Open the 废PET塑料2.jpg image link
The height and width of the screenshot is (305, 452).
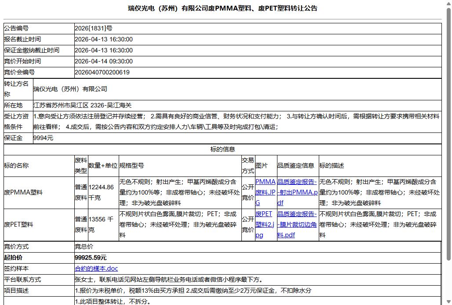pyautogui.click(x=265, y=224)
